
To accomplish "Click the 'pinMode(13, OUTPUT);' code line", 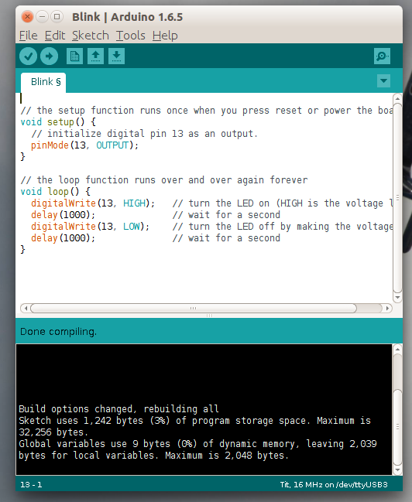I will click(84, 145).
